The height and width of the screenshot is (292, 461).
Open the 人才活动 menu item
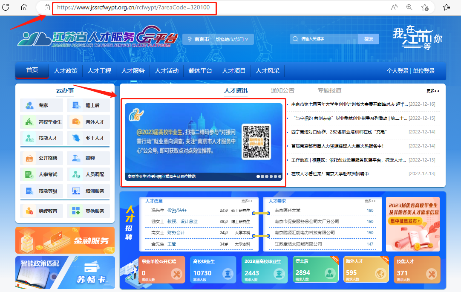[167, 71]
